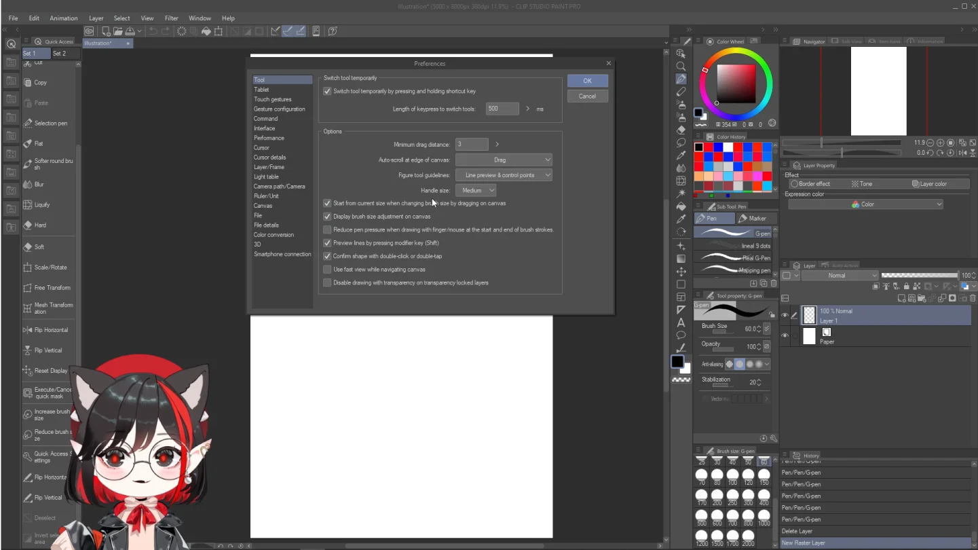978x550 pixels.
Task: Toggle Display brush size adjustment on canvas
Action: point(327,217)
